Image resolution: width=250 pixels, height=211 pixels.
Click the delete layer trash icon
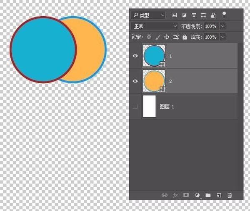tap(230, 195)
